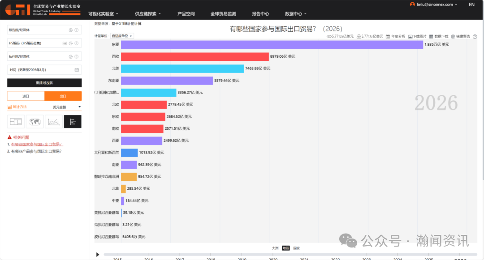
Task: Click the GTI lab logo
Action: click(43, 10)
